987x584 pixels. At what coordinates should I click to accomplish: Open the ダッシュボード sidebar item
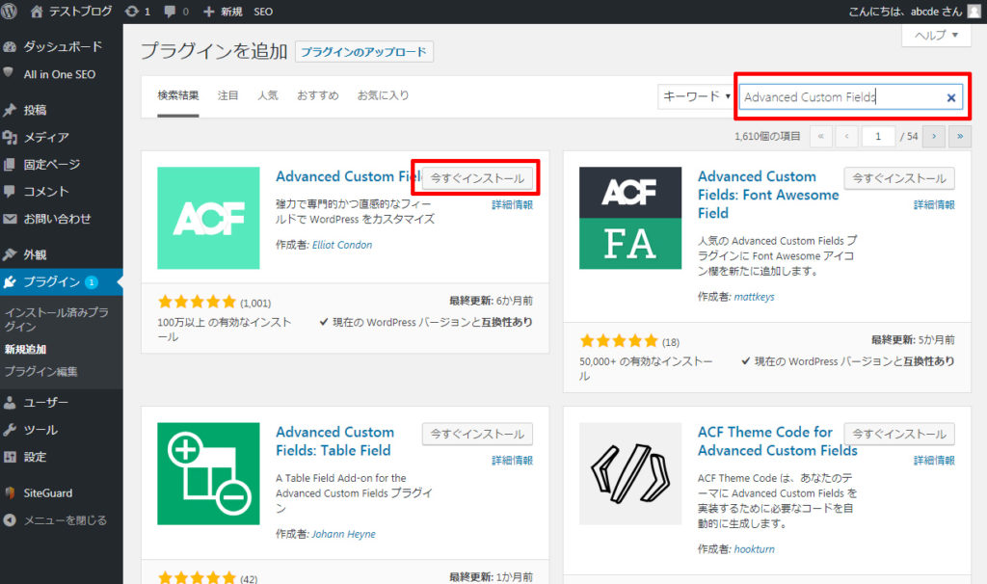point(62,46)
